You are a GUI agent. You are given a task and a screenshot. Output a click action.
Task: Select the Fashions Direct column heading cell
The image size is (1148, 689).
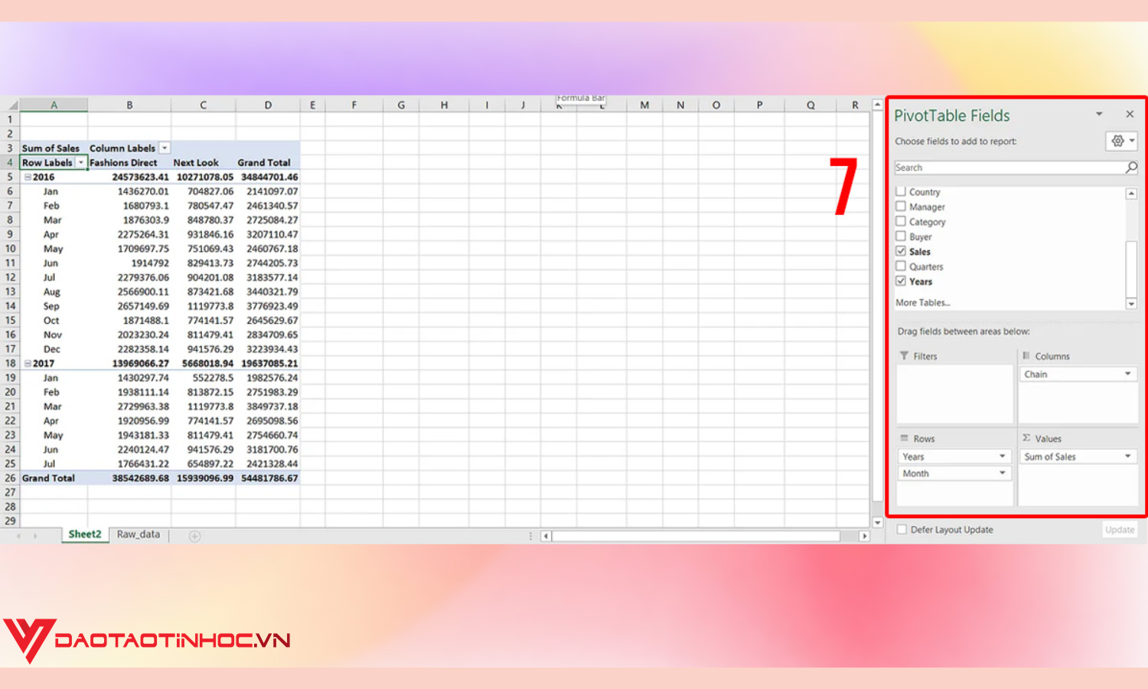click(129, 162)
